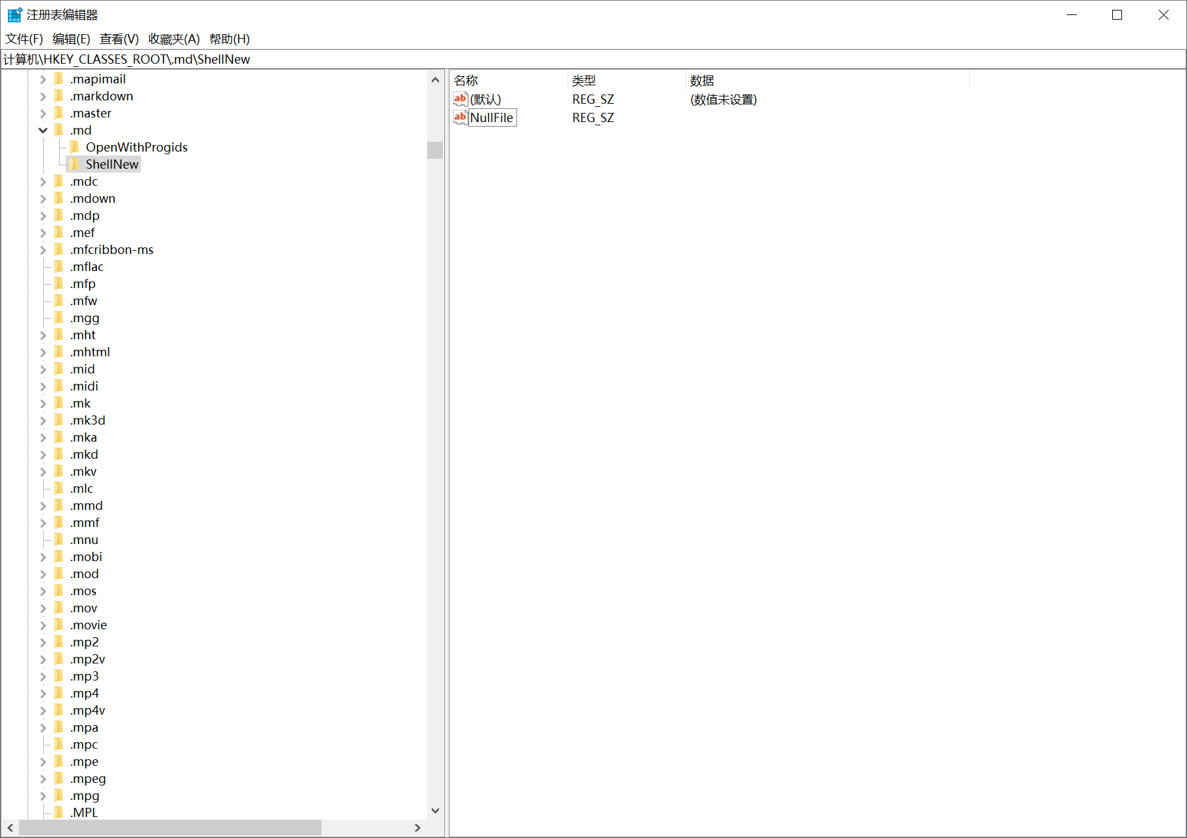Select the .markdown folder icon
The image size is (1187, 838).
pyautogui.click(x=60, y=96)
